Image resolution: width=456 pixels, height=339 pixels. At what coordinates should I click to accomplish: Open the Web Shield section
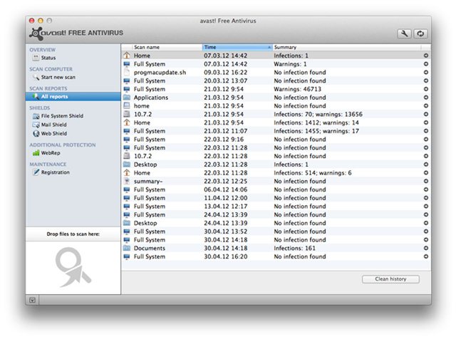tap(53, 133)
